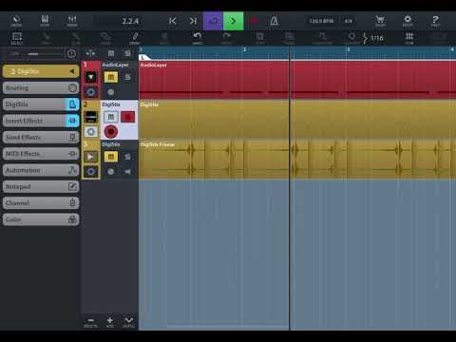Delete the selected track
The width and height of the screenshot is (456, 342).
(90, 322)
